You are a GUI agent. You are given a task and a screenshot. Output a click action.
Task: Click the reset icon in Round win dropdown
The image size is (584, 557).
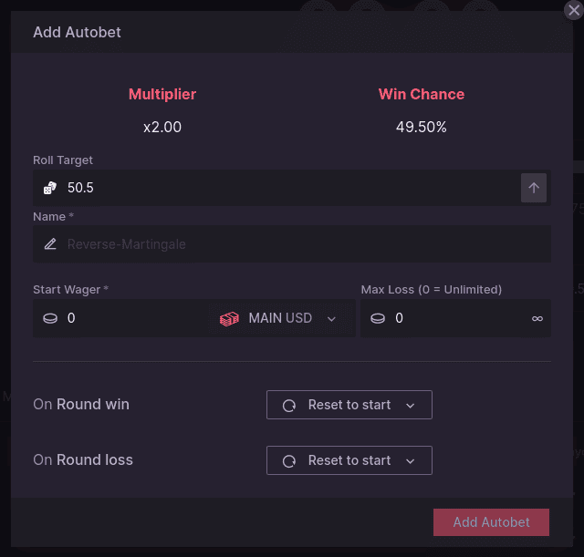pos(289,405)
